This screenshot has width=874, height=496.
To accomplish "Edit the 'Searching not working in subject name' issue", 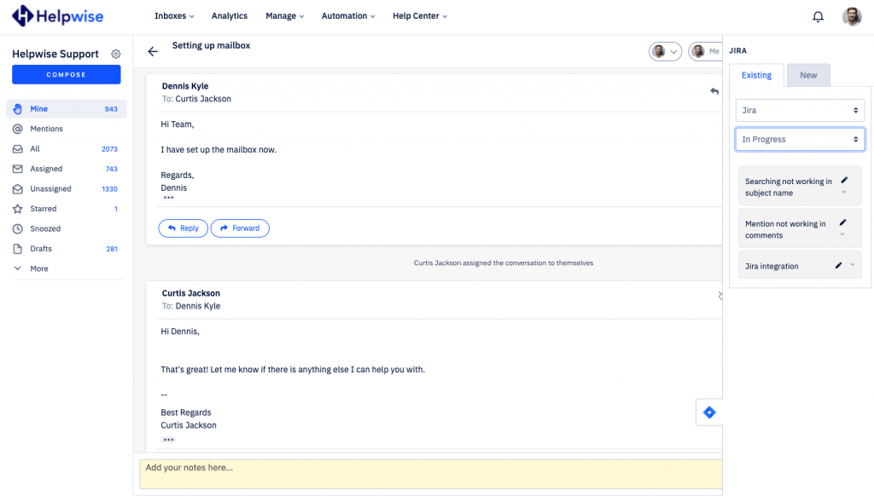I will (x=844, y=181).
